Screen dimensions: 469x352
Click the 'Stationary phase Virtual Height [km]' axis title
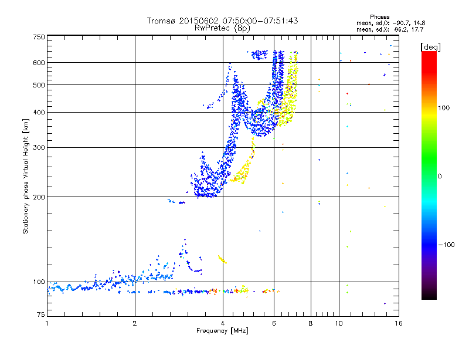click(x=26, y=177)
